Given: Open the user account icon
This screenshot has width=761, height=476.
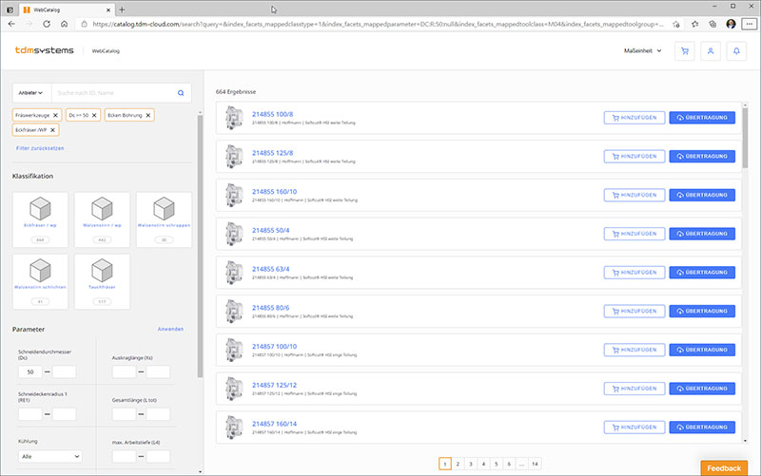Looking at the screenshot, I should [710, 51].
